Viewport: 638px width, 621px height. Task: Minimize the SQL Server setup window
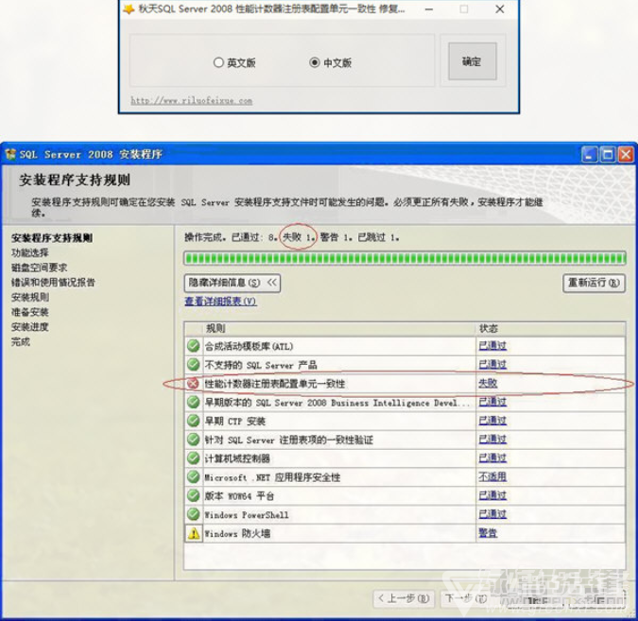coord(589,155)
